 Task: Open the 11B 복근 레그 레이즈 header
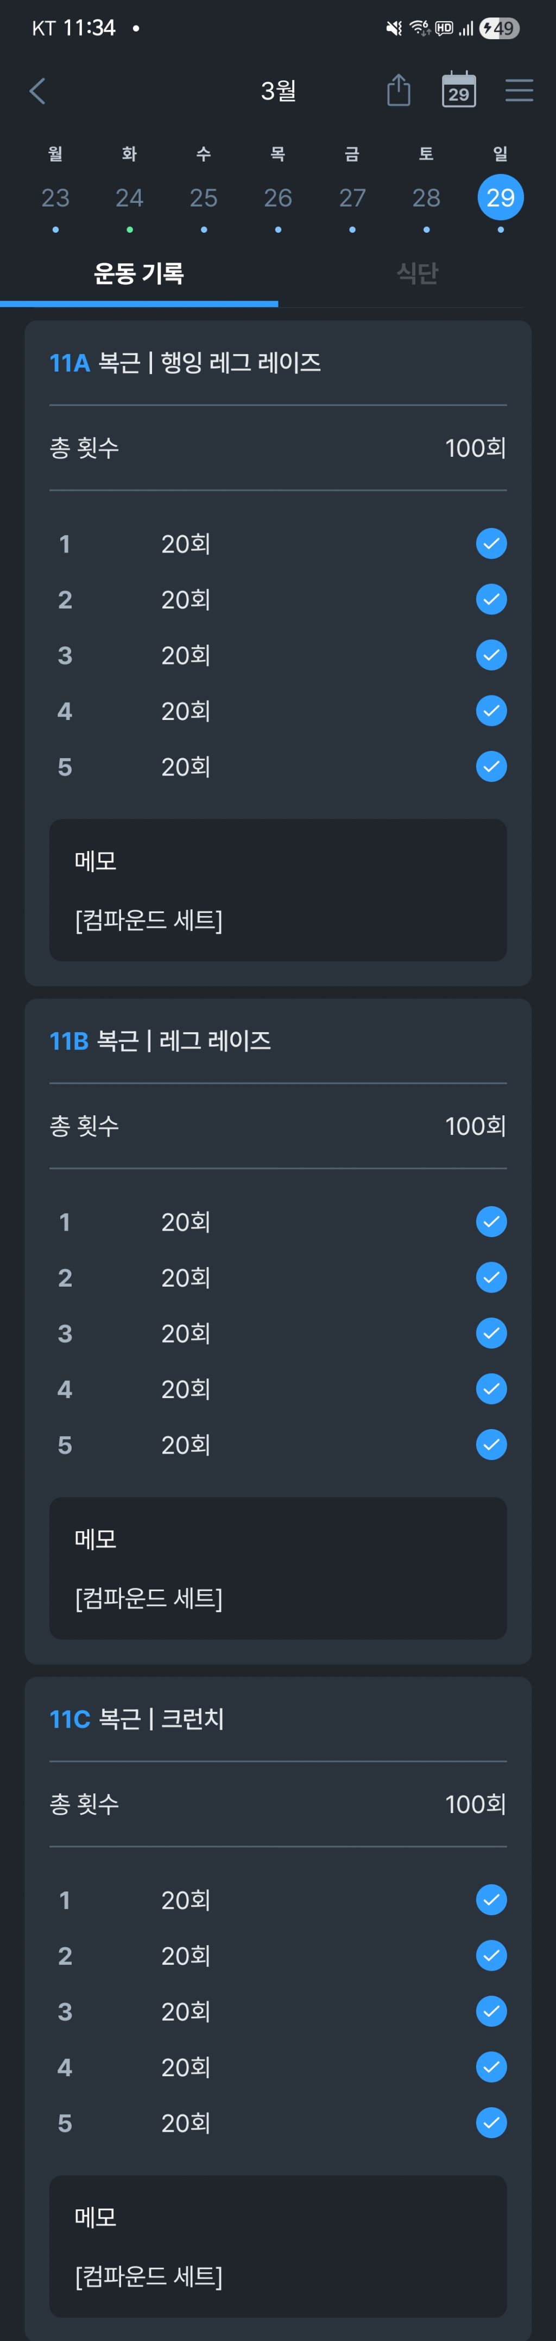click(x=161, y=1041)
